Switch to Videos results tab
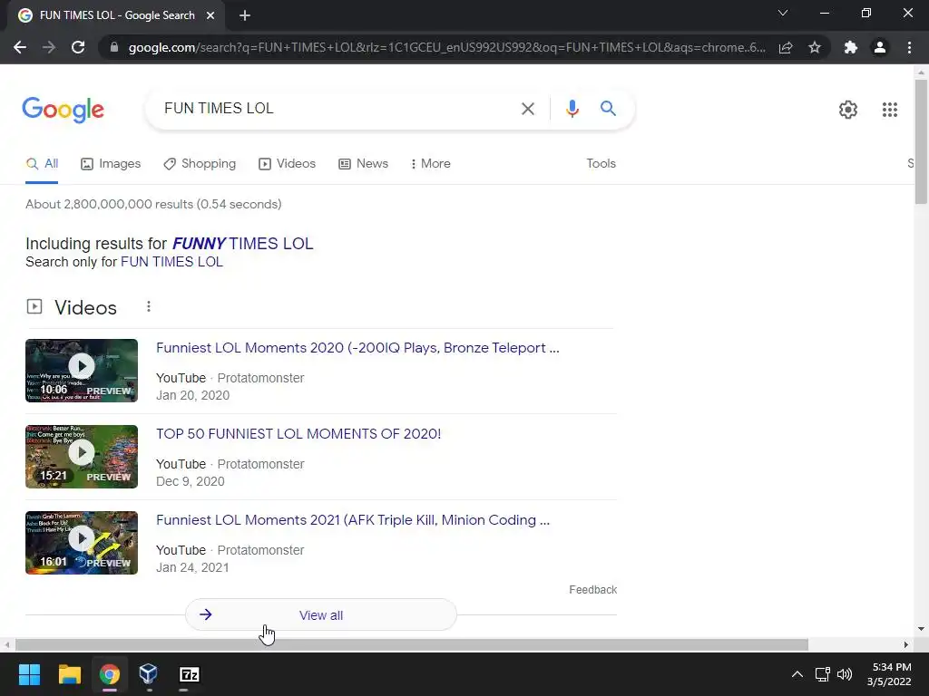The width and height of the screenshot is (929, 696). point(287,163)
